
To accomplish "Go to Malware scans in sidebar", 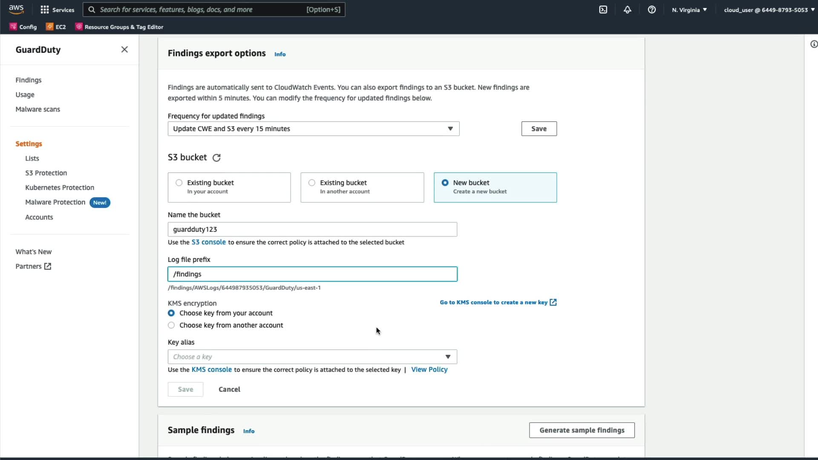I will [x=37, y=109].
